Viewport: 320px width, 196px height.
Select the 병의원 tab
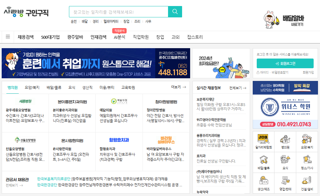pos(12,88)
